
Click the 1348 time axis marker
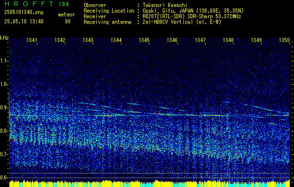pos(229,40)
